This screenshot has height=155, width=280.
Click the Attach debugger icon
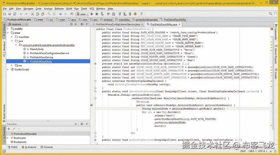(102, 14)
